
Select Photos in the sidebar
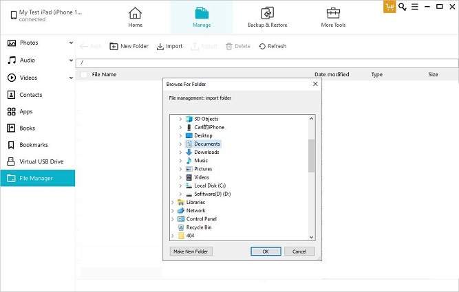[29, 43]
